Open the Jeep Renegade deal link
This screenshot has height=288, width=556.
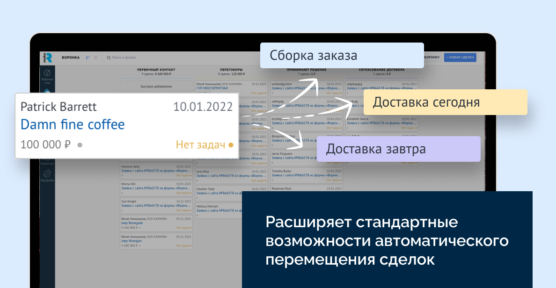(132, 223)
